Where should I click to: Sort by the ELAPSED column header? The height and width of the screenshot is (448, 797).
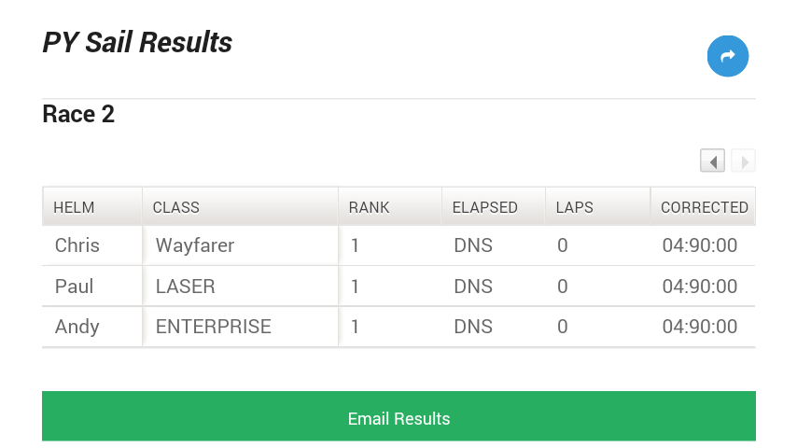pyautogui.click(x=485, y=207)
